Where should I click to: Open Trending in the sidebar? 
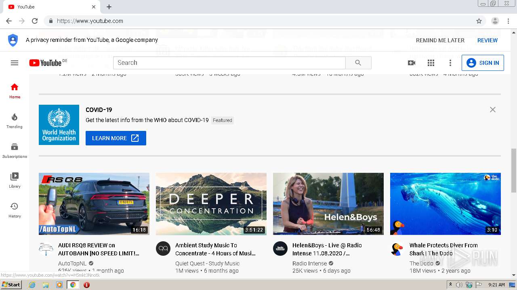(15, 120)
